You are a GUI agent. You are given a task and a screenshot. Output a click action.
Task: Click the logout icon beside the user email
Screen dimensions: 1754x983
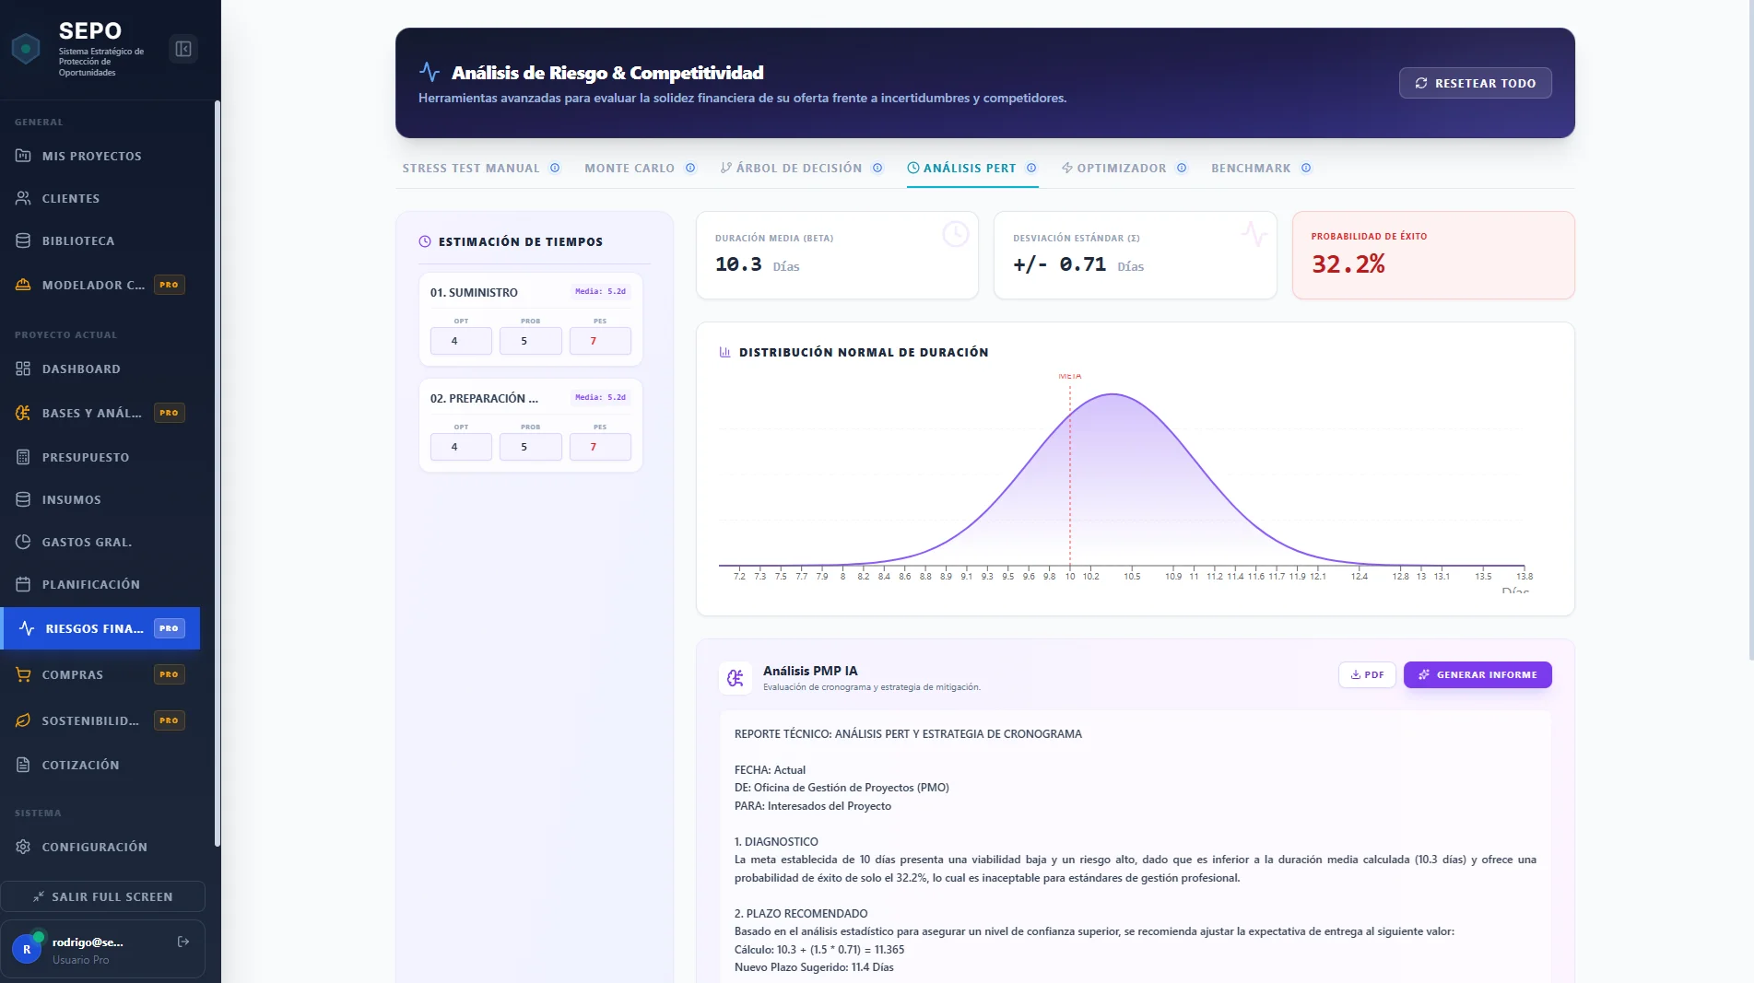click(x=183, y=942)
